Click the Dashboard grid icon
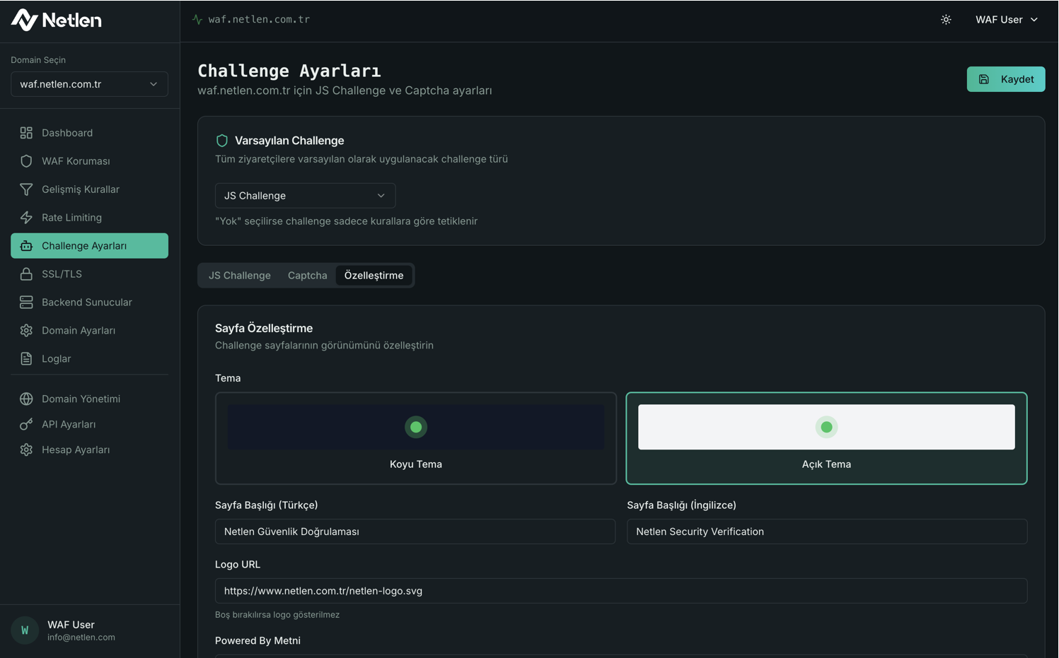Screen dimensions: 1059x658 26,133
